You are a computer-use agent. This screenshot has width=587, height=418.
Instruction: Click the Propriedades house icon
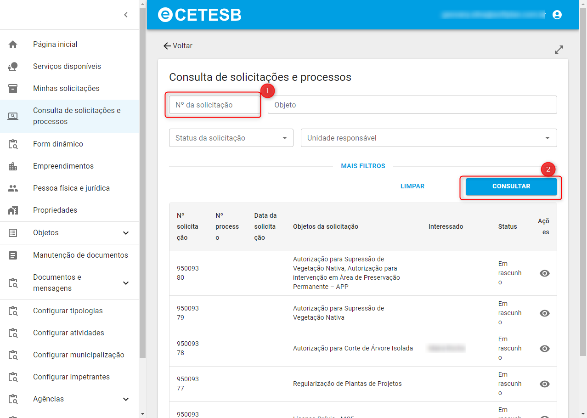[13, 210]
